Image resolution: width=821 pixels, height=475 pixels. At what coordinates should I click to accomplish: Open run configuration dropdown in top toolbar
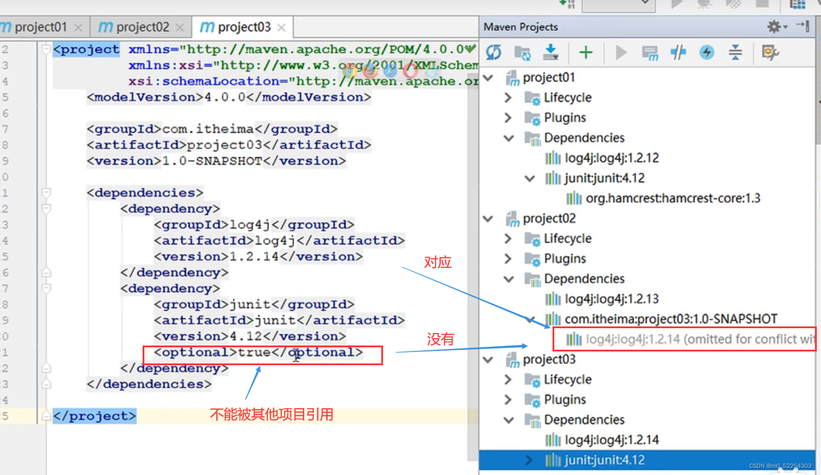pos(618,5)
